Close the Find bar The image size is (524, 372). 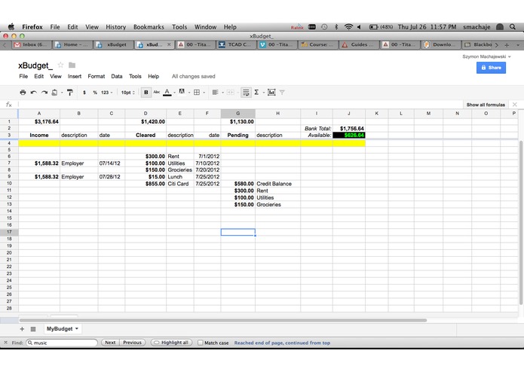click(x=5, y=343)
